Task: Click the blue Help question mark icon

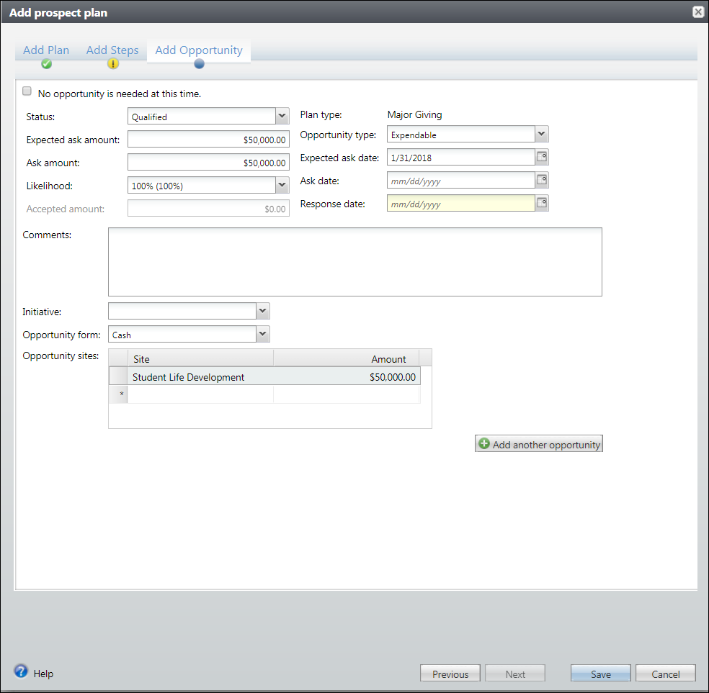Action: pyautogui.click(x=21, y=671)
